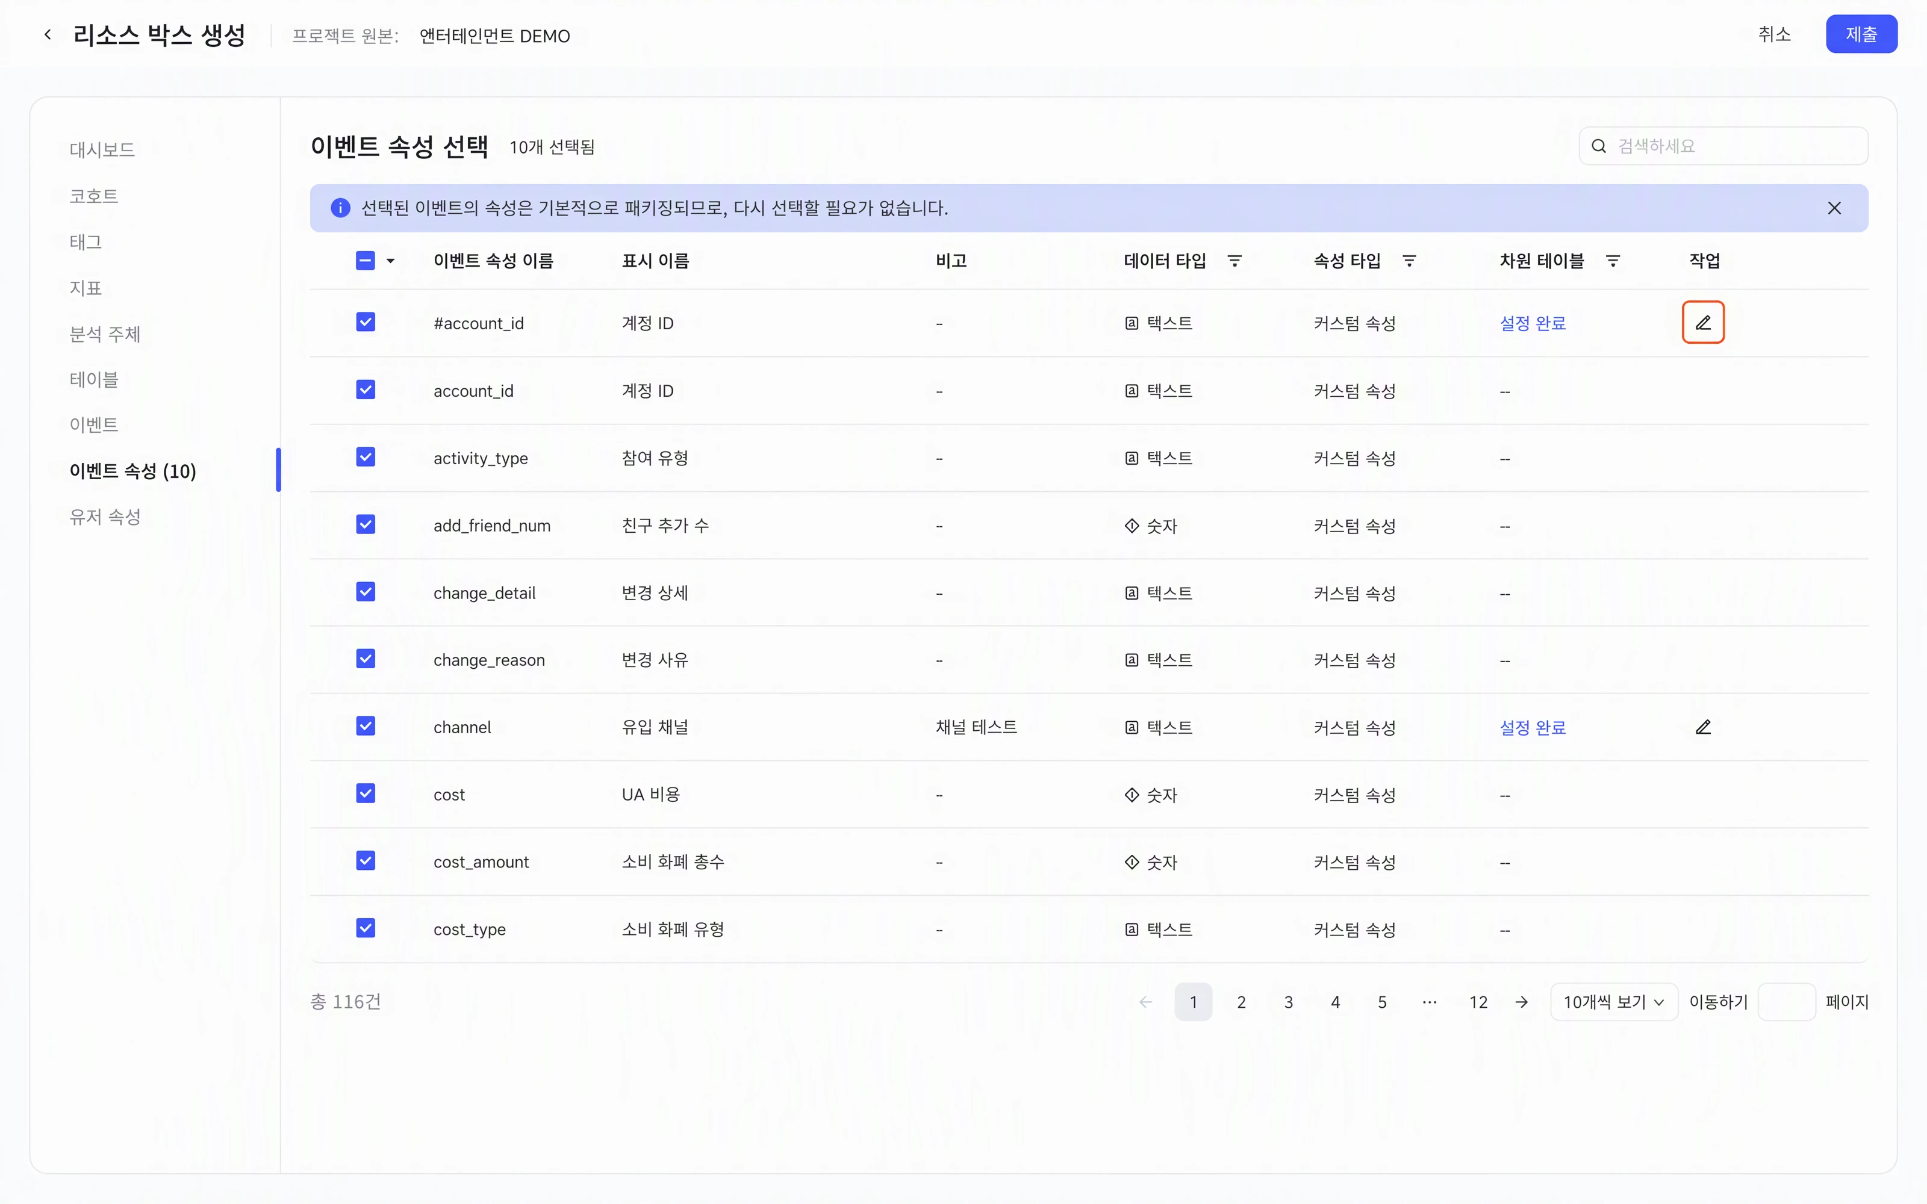Uncheck the cost_amount row checkbox
The height and width of the screenshot is (1204, 1927).
pyautogui.click(x=366, y=861)
